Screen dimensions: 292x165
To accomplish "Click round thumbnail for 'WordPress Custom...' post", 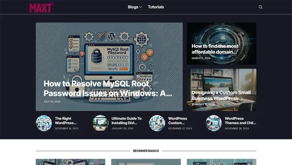I will (157, 123).
